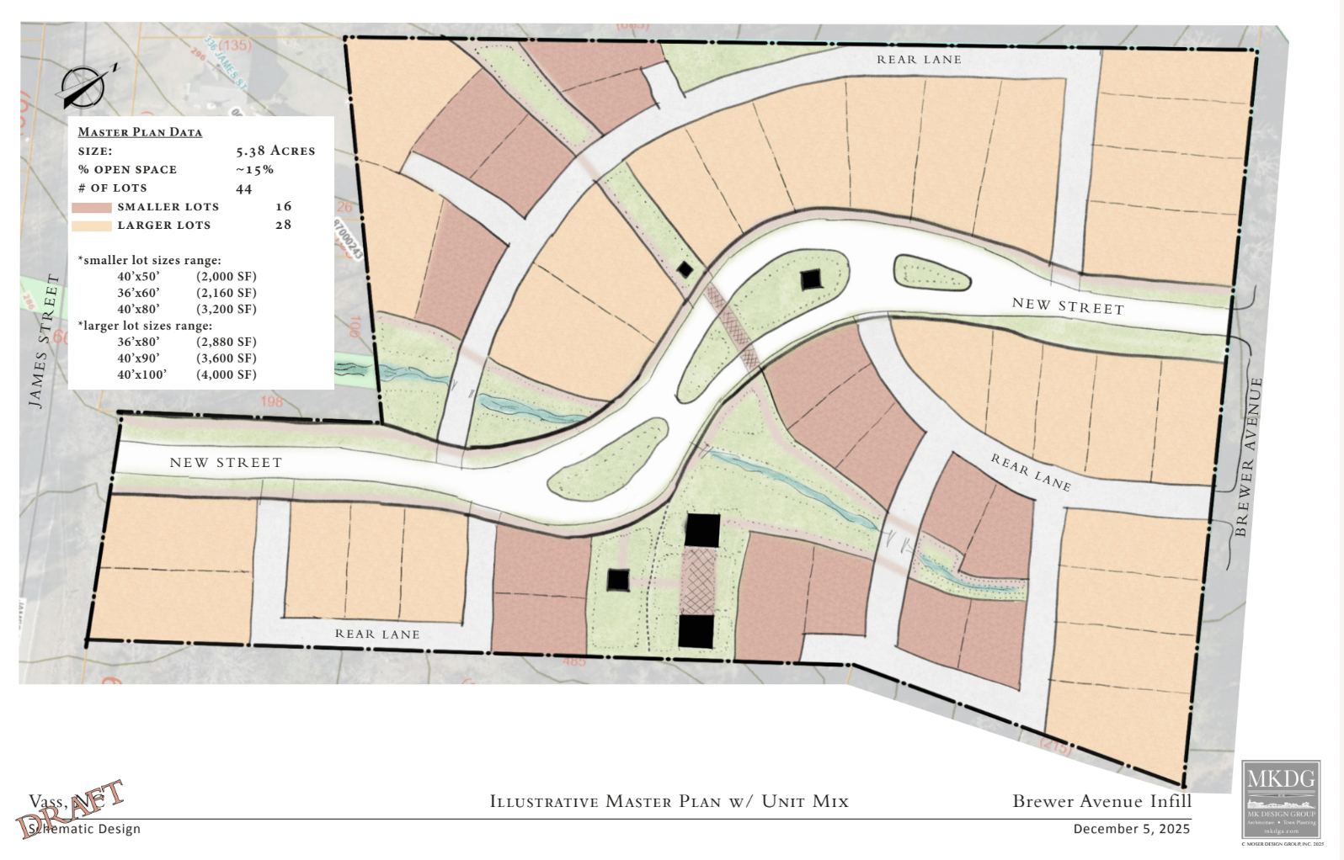Select the tan Larger Lots legend swatch

point(92,226)
